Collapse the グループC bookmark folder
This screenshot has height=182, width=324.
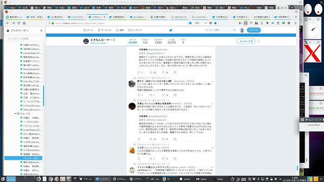pos(15,114)
